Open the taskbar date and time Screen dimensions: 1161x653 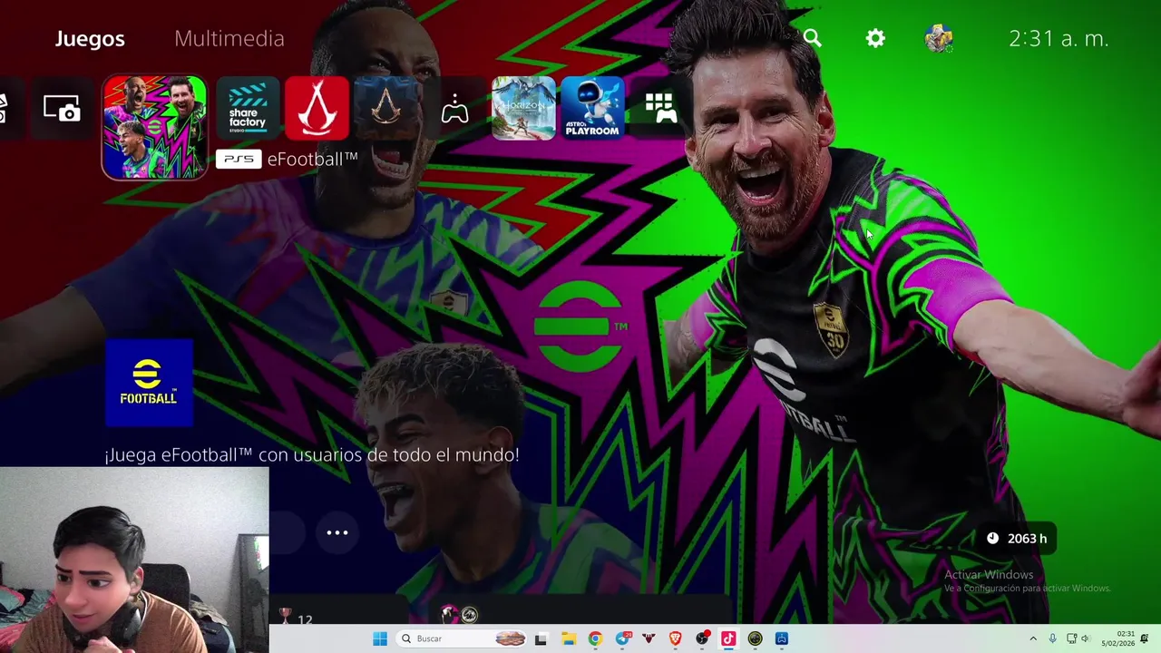point(1117,638)
